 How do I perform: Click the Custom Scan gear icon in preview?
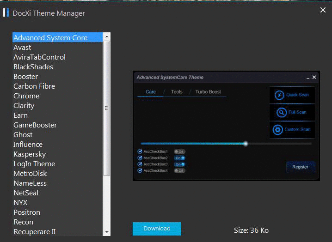(x=277, y=130)
